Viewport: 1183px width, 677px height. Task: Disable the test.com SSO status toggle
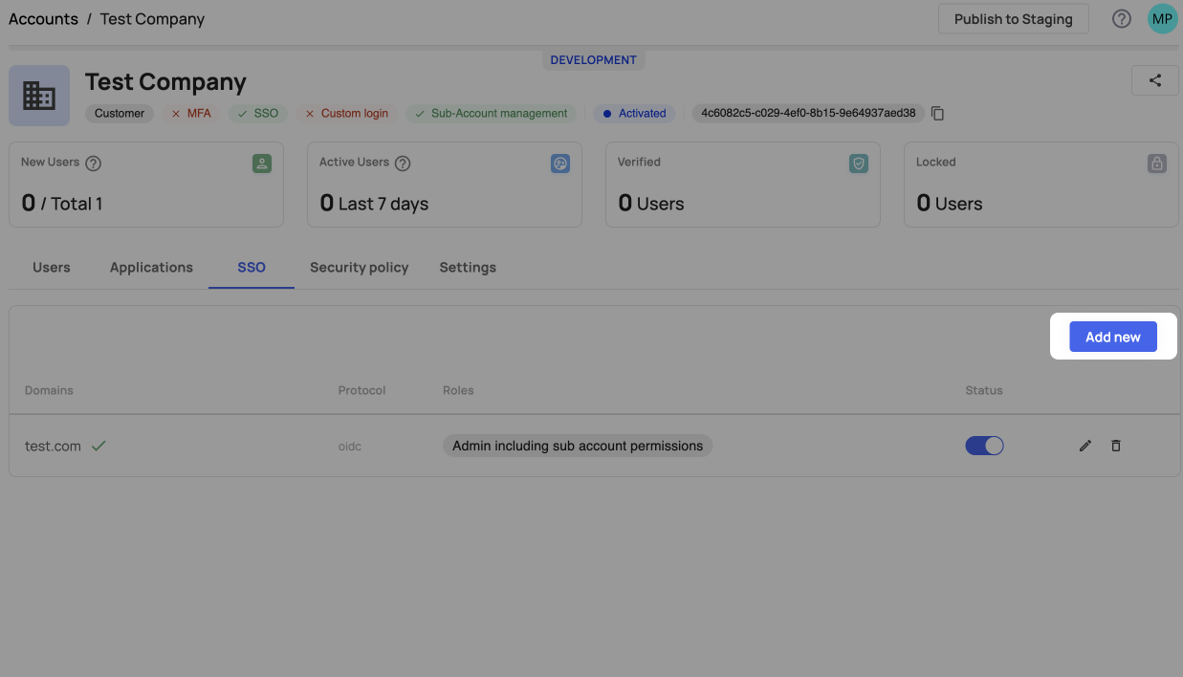click(984, 446)
